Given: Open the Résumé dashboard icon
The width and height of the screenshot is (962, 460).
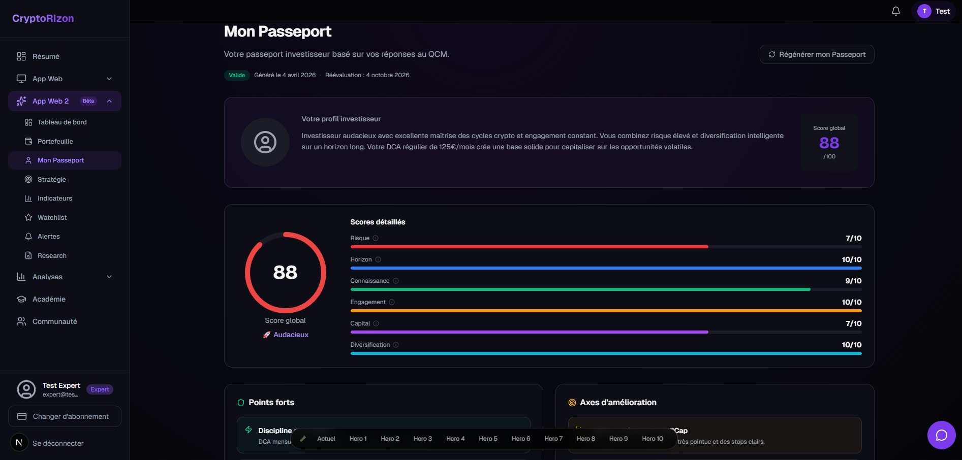Looking at the screenshot, I should (21, 56).
